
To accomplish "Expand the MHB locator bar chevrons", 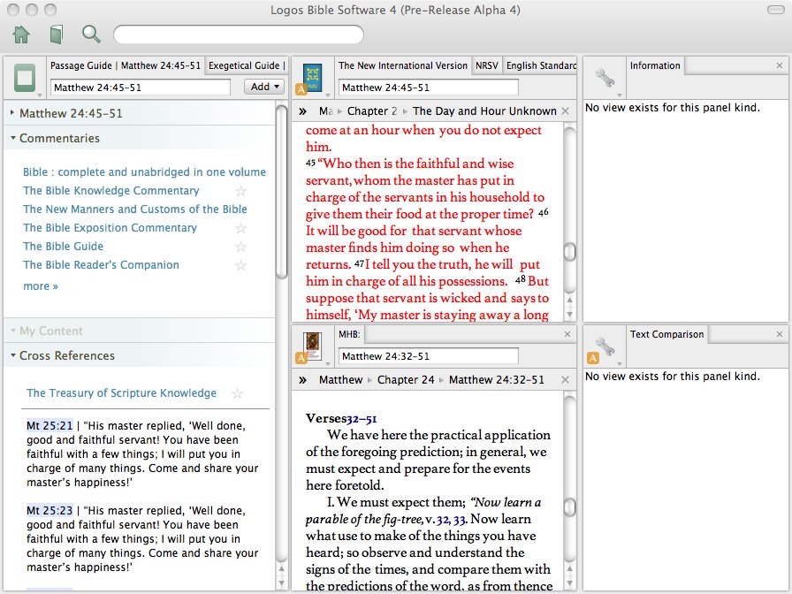I will (x=302, y=380).
